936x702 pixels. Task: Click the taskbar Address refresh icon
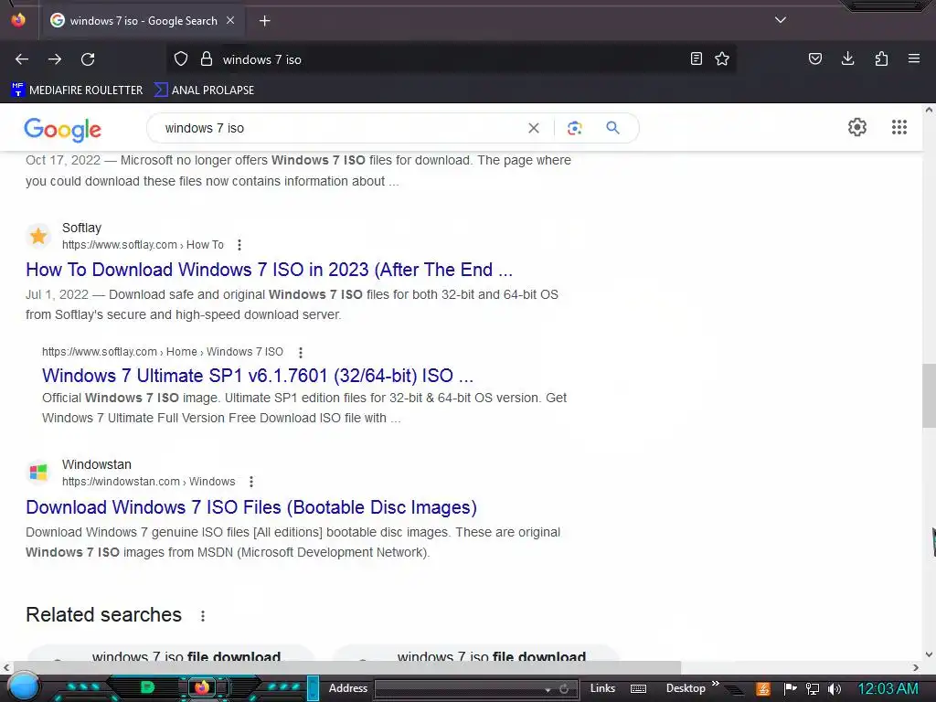point(564,689)
